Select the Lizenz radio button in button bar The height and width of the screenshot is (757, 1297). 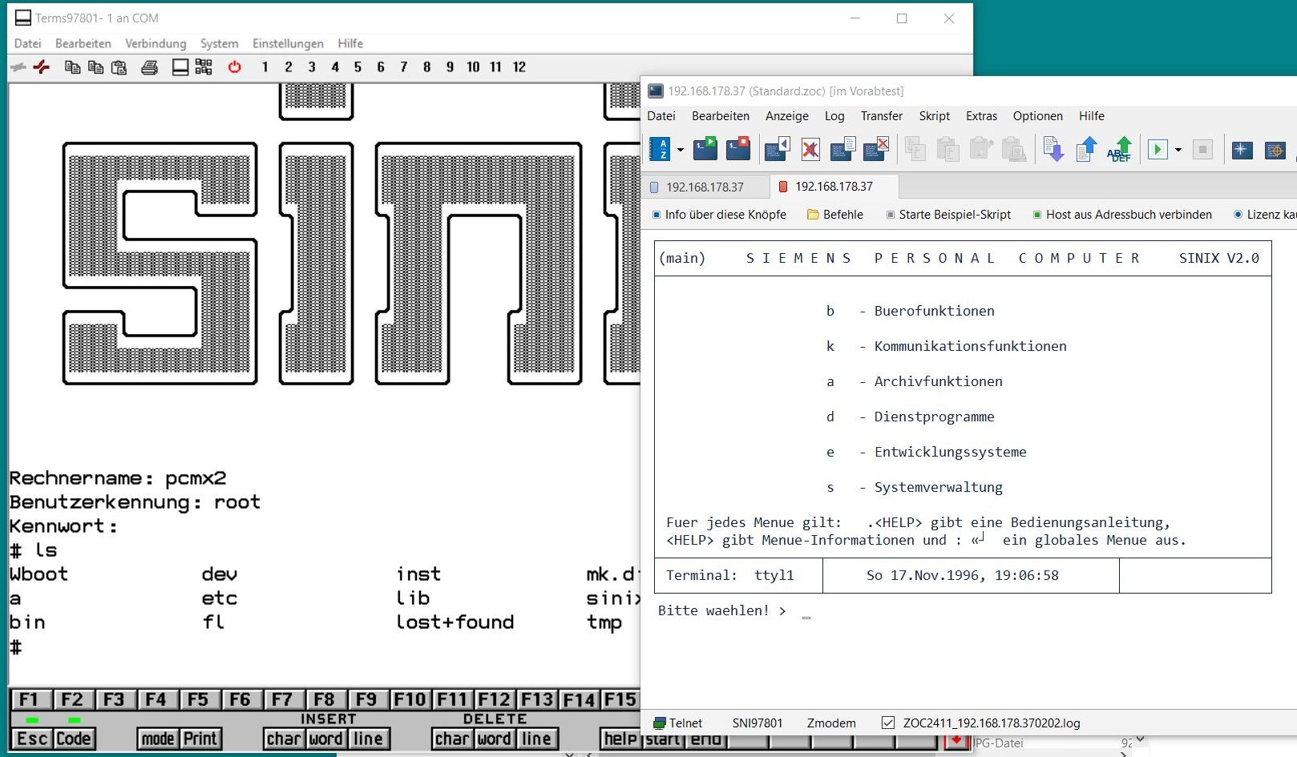(x=1238, y=215)
